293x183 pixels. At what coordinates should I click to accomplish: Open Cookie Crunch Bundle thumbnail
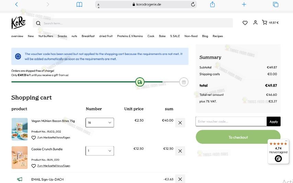click(x=20, y=157)
